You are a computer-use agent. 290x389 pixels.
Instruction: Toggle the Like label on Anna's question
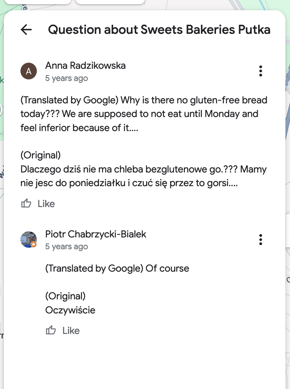(46, 204)
